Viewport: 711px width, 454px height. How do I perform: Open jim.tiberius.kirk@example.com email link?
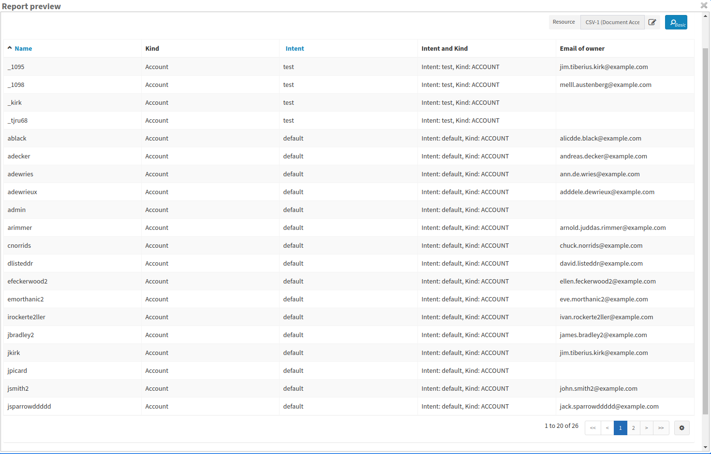pyautogui.click(x=604, y=67)
